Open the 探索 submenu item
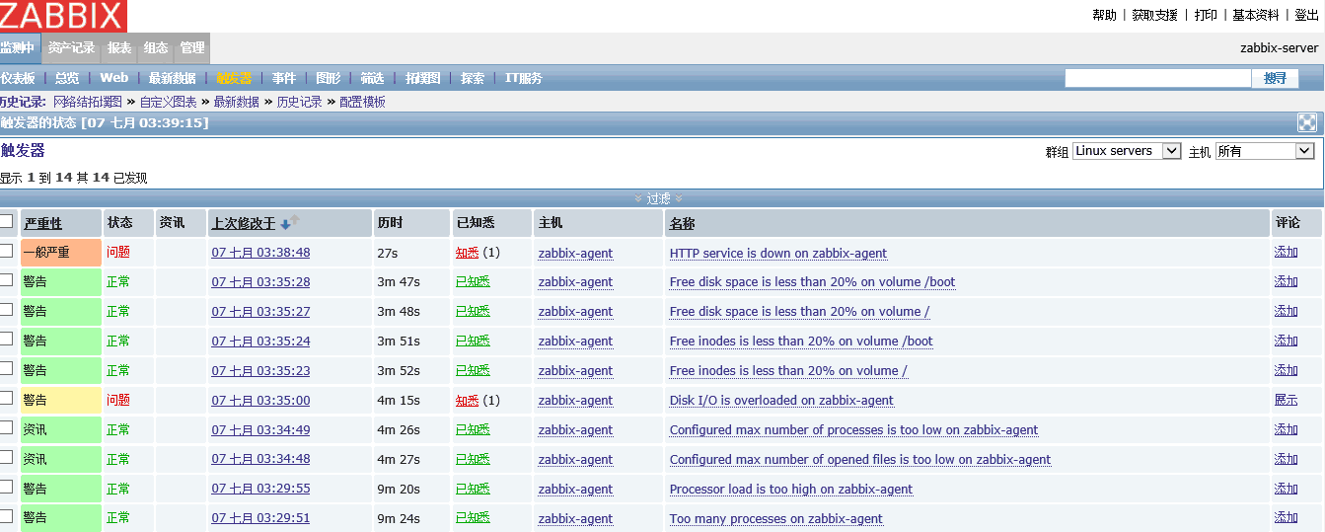 pos(473,78)
